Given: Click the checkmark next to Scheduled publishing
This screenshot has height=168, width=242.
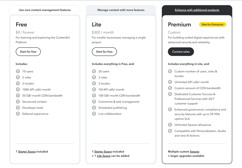Looking at the screenshot, I should (x=94, y=107).
